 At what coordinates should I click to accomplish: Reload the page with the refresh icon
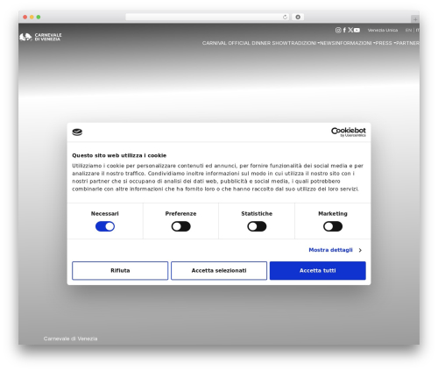285,17
